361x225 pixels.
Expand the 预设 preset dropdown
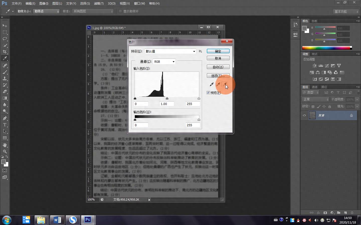point(170,51)
